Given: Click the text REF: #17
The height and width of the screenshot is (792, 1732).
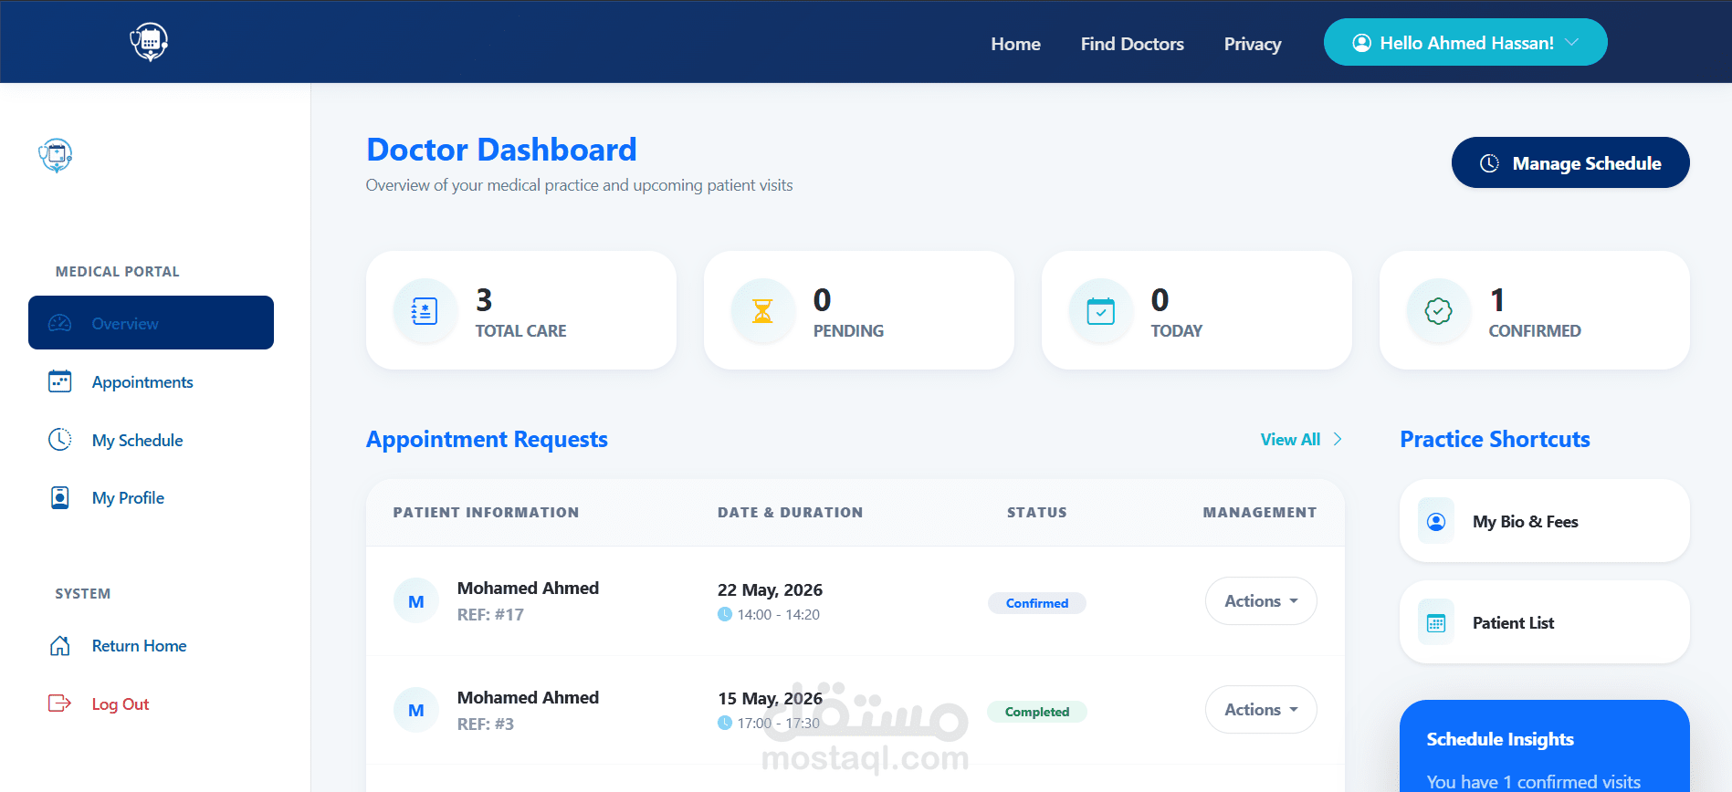Looking at the screenshot, I should [490, 615].
